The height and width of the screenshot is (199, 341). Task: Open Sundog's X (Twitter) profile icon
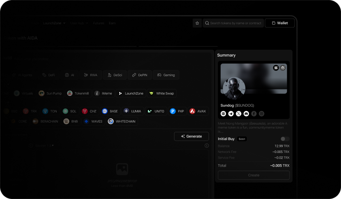pyautogui.click(x=239, y=114)
